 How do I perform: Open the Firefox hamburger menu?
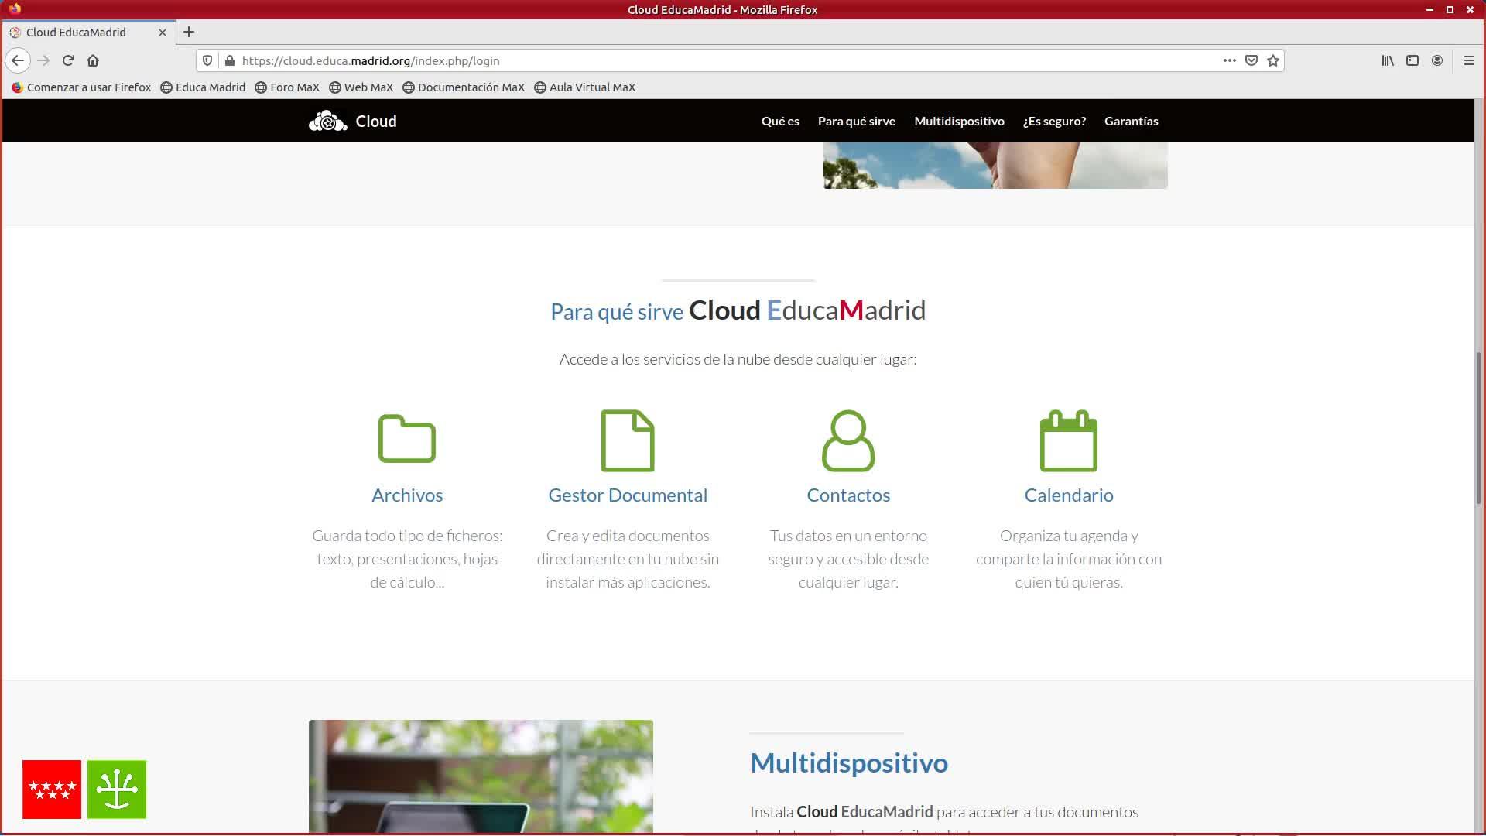click(1468, 60)
